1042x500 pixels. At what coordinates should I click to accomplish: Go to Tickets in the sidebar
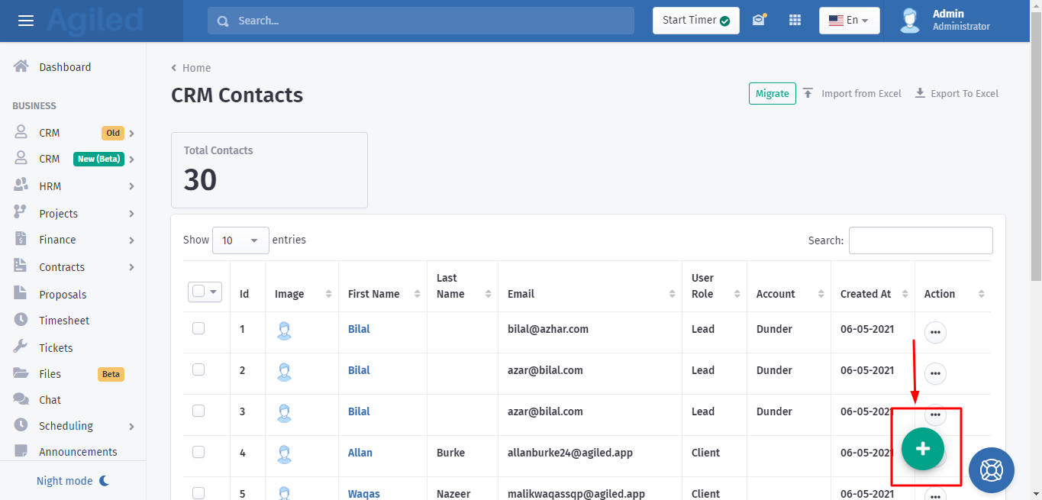56,348
